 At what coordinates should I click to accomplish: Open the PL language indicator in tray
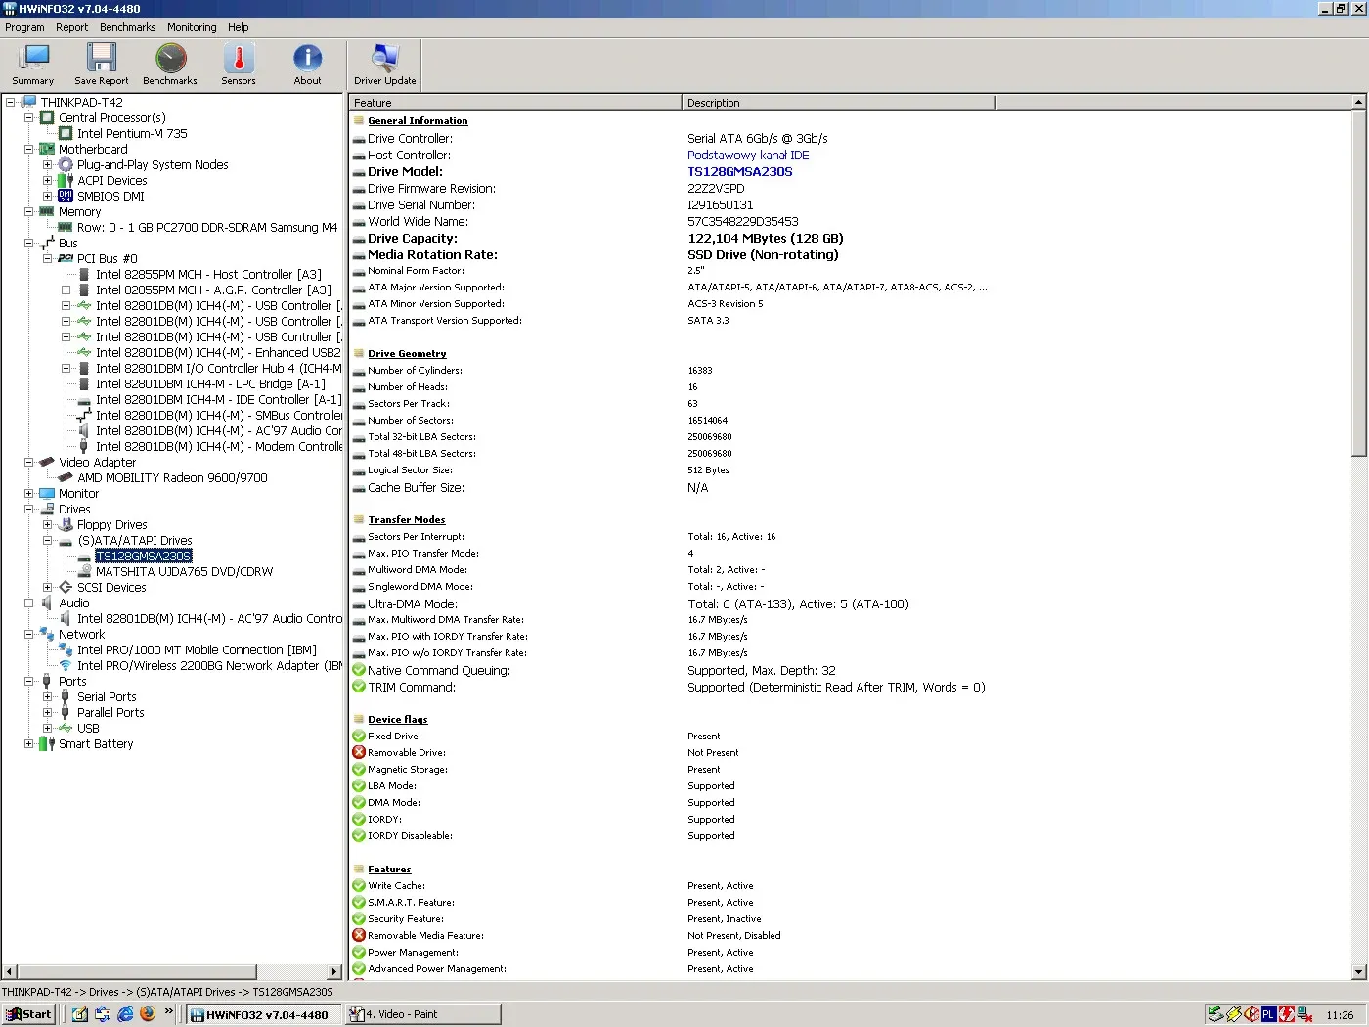pyautogui.click(x=1268, y=1014)
